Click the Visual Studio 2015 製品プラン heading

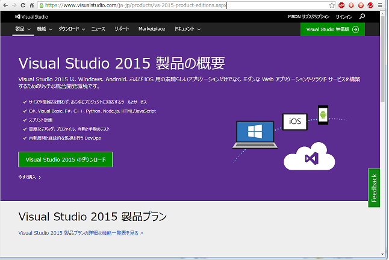point(93,217)
